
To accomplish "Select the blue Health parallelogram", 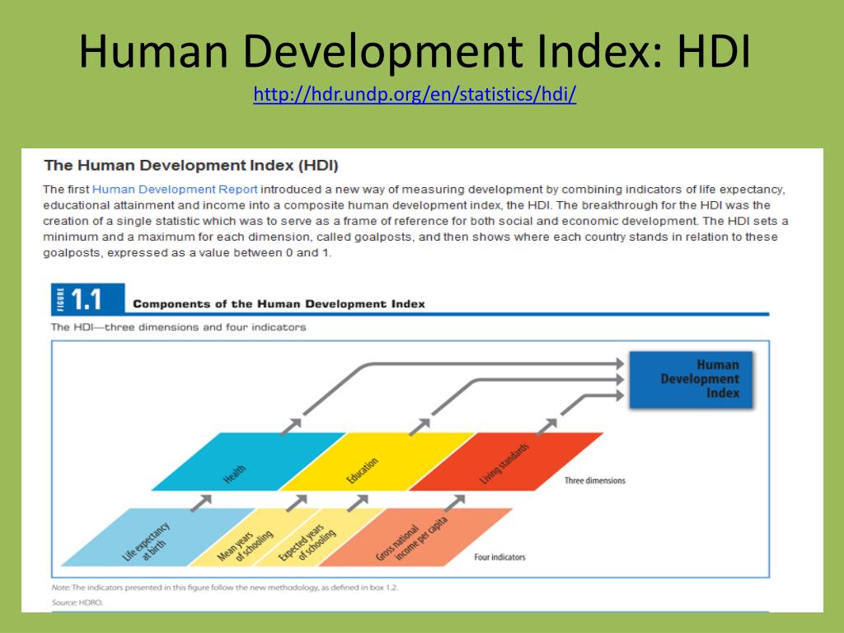I will (248, 462).
